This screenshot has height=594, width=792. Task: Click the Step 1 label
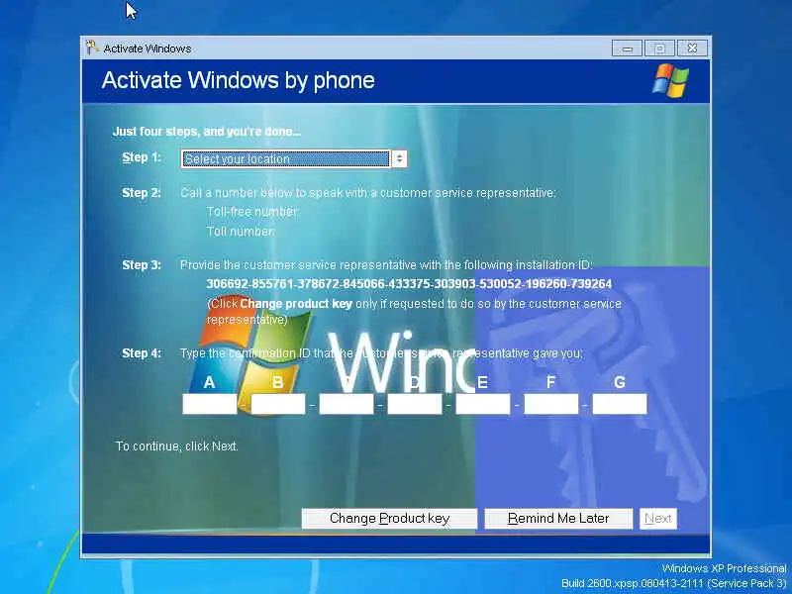click(142, 157)
